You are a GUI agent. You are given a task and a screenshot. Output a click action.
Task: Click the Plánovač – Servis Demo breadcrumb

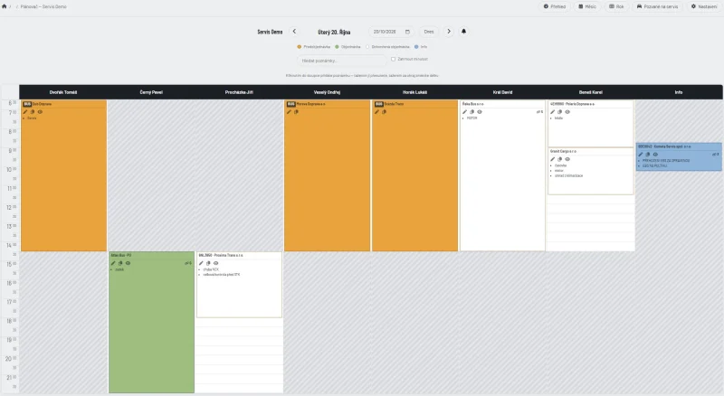(43, 6)
